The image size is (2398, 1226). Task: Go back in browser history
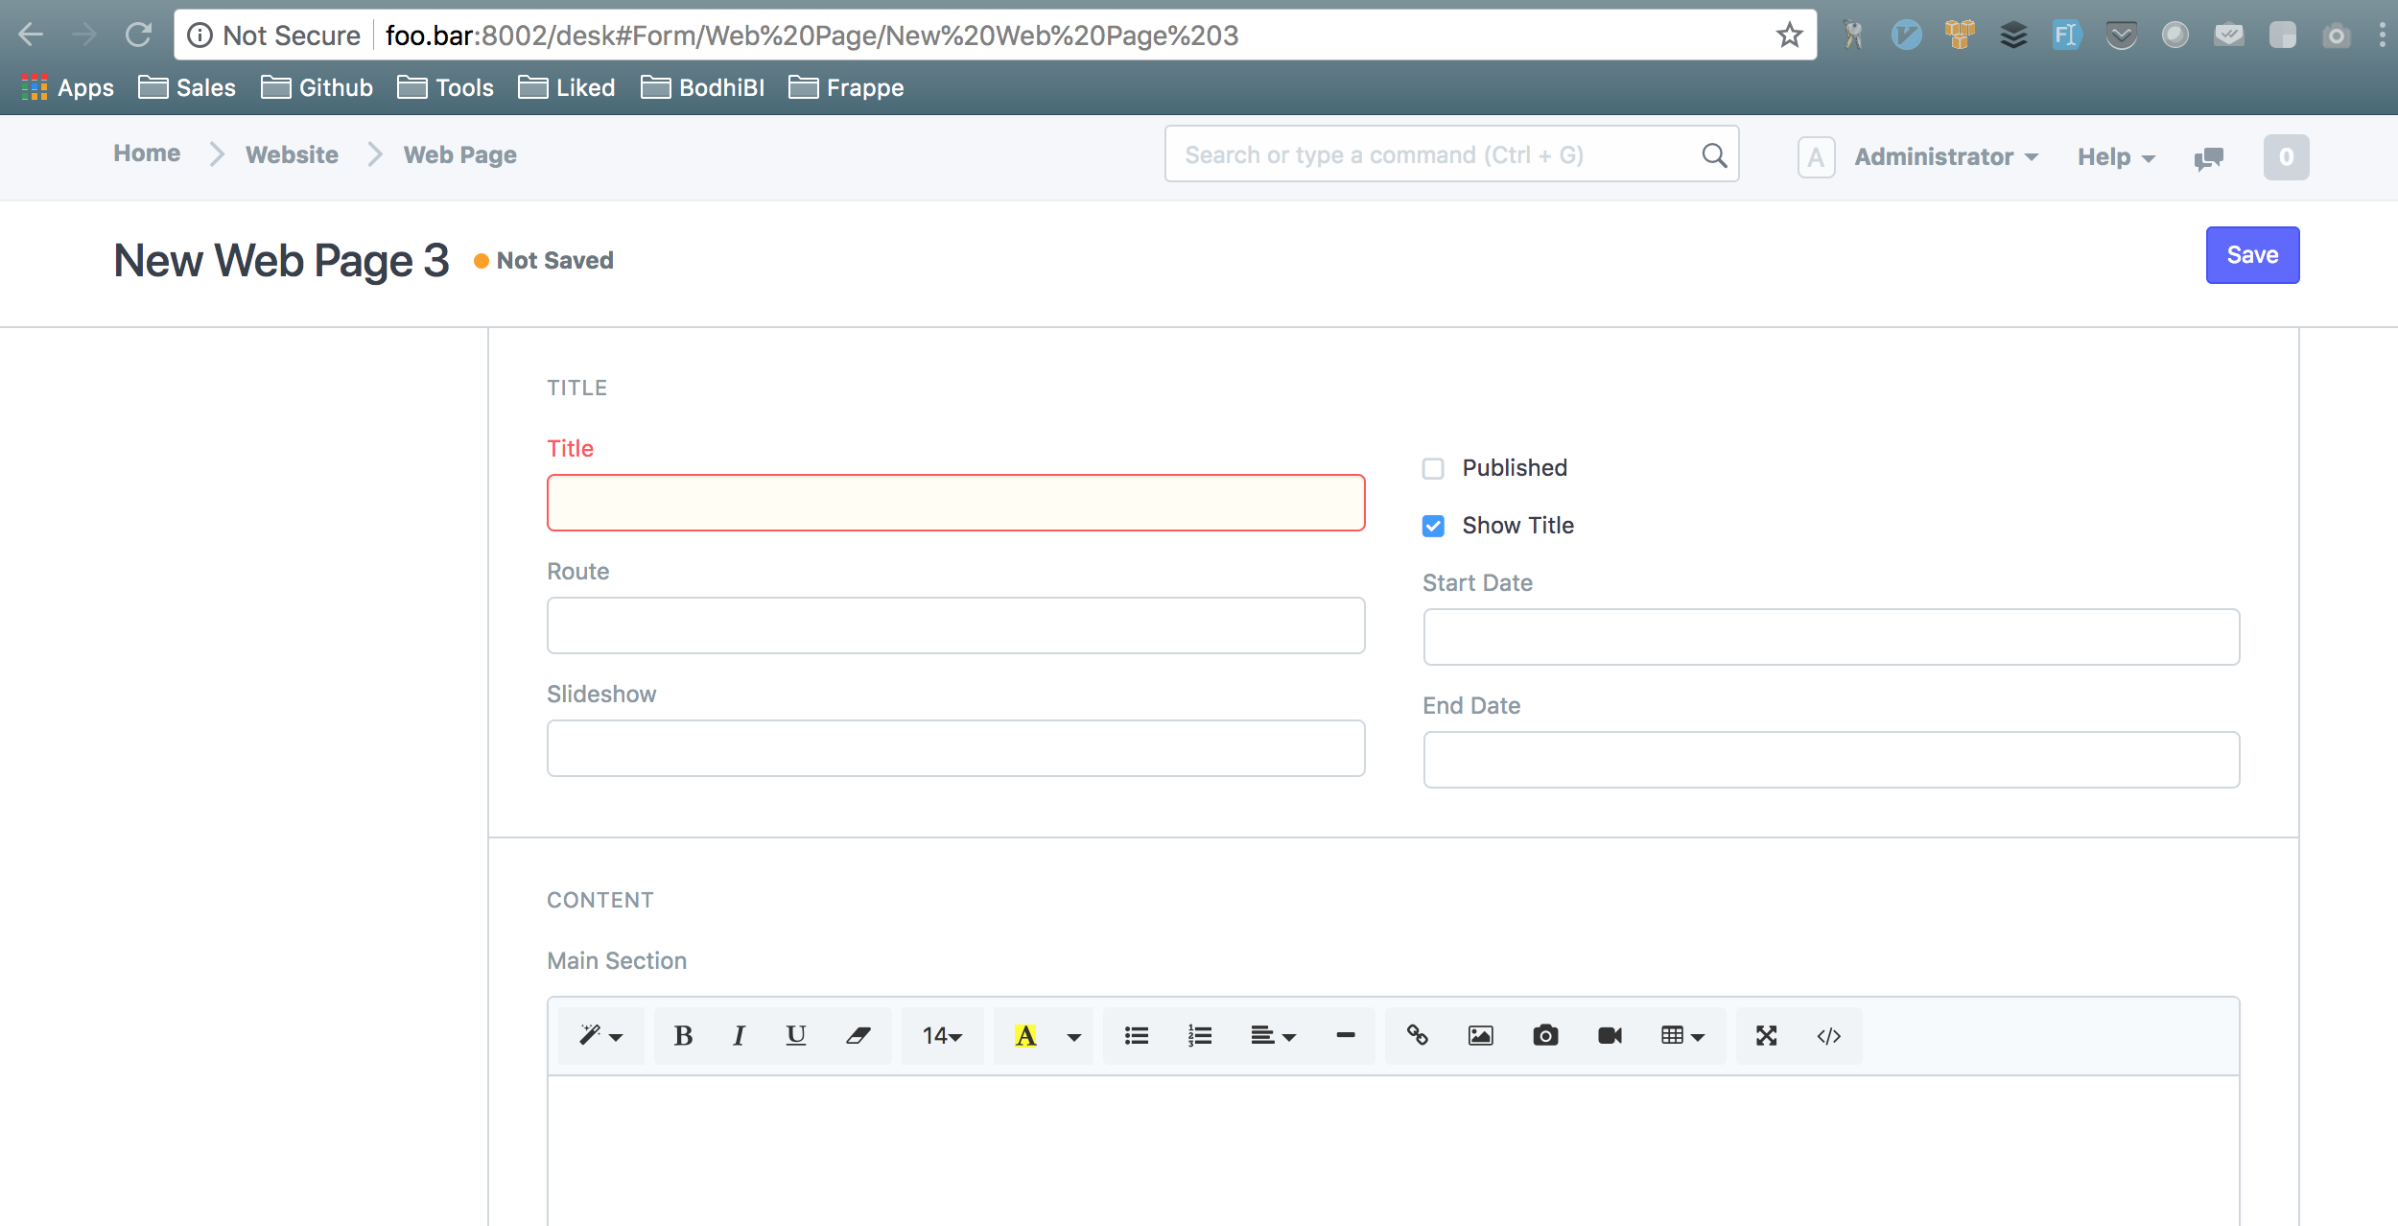tap(31, 35)
